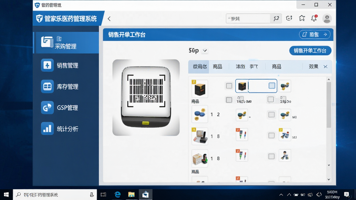Viewport: 356px width, 200px height.
Task: Click the pills icon right of the highlighted input
Action: tap(285, 86)
